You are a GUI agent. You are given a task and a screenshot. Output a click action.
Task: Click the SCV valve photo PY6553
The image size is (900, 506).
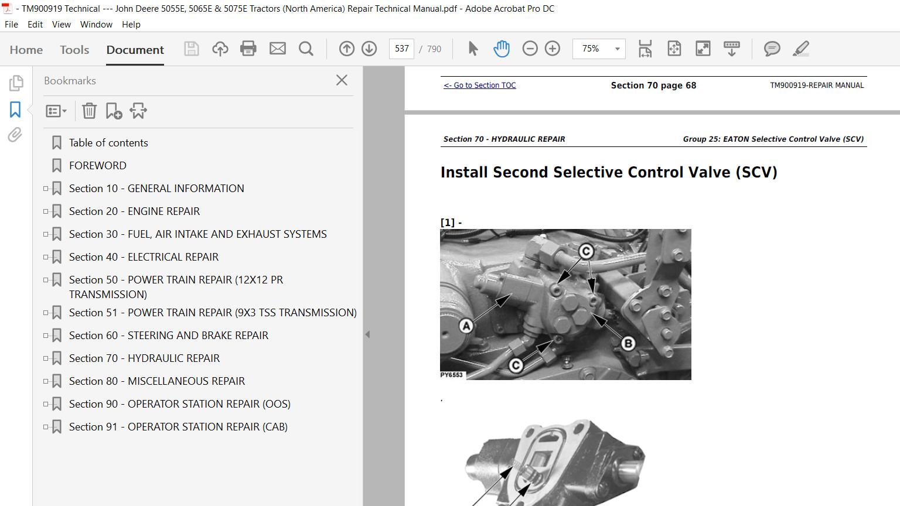tap(565, 305)
